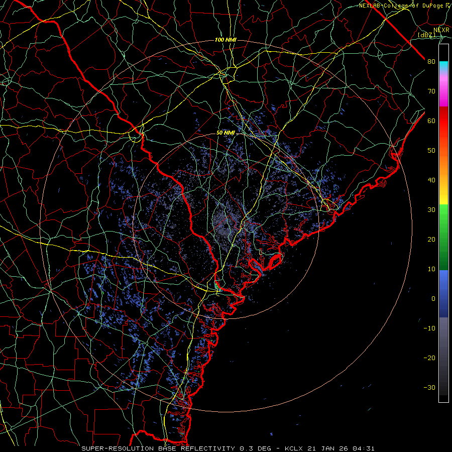This screenshot has width=452, height=452.
Task: Click the green band of the color bar
Action: point(443,237)
